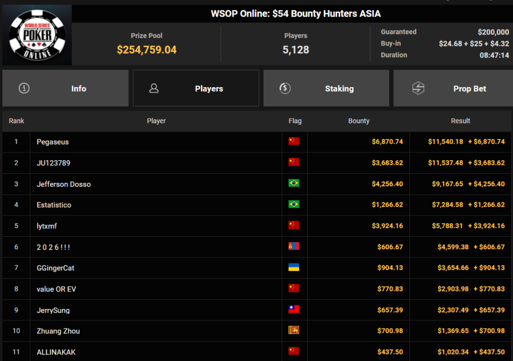Image resolution: width=513 pixels, height=361 pixels.
Task: Select player JU123789
Action: pos(53,163)
